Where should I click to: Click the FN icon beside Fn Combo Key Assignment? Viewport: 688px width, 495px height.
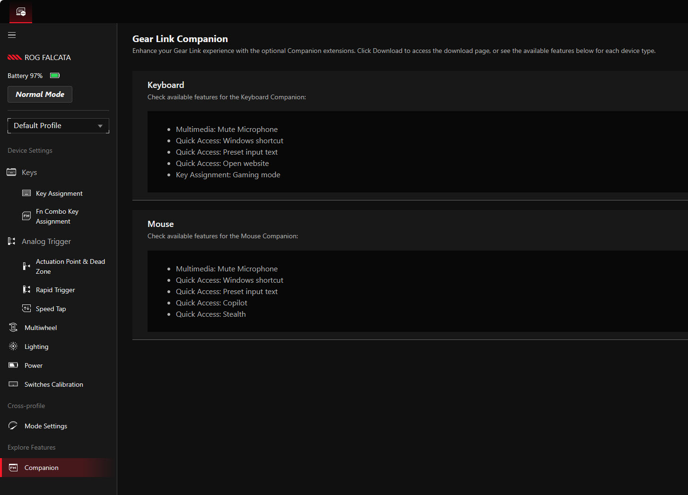pos(26,216)
